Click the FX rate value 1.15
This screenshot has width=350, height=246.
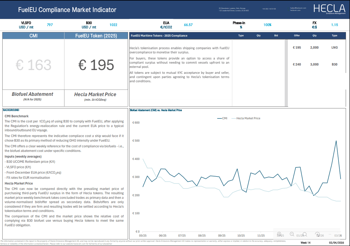(x=335, y=25)
